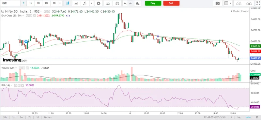Create a price alert with bell icon
Image resolution: width=261 pixels, height=120 pixels.
pyautogui.click(x=137, y=3)
